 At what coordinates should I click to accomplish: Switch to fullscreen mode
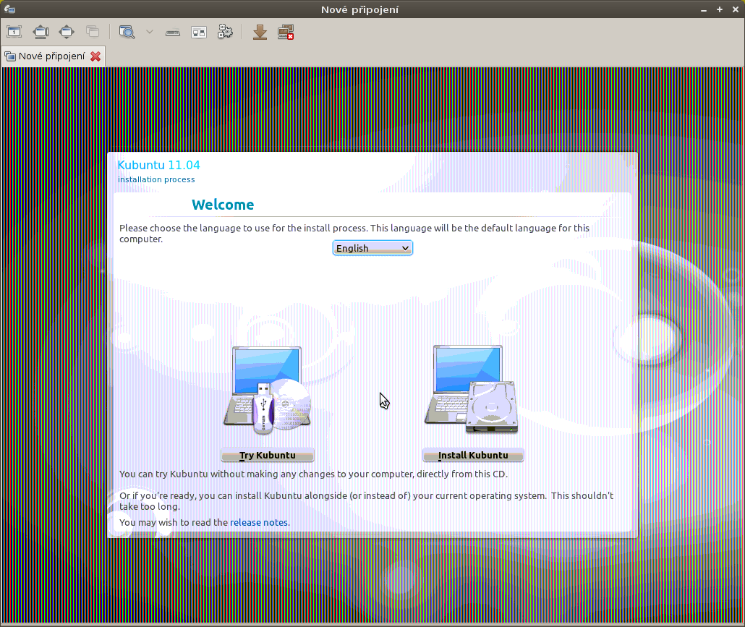tap(67, 32)
